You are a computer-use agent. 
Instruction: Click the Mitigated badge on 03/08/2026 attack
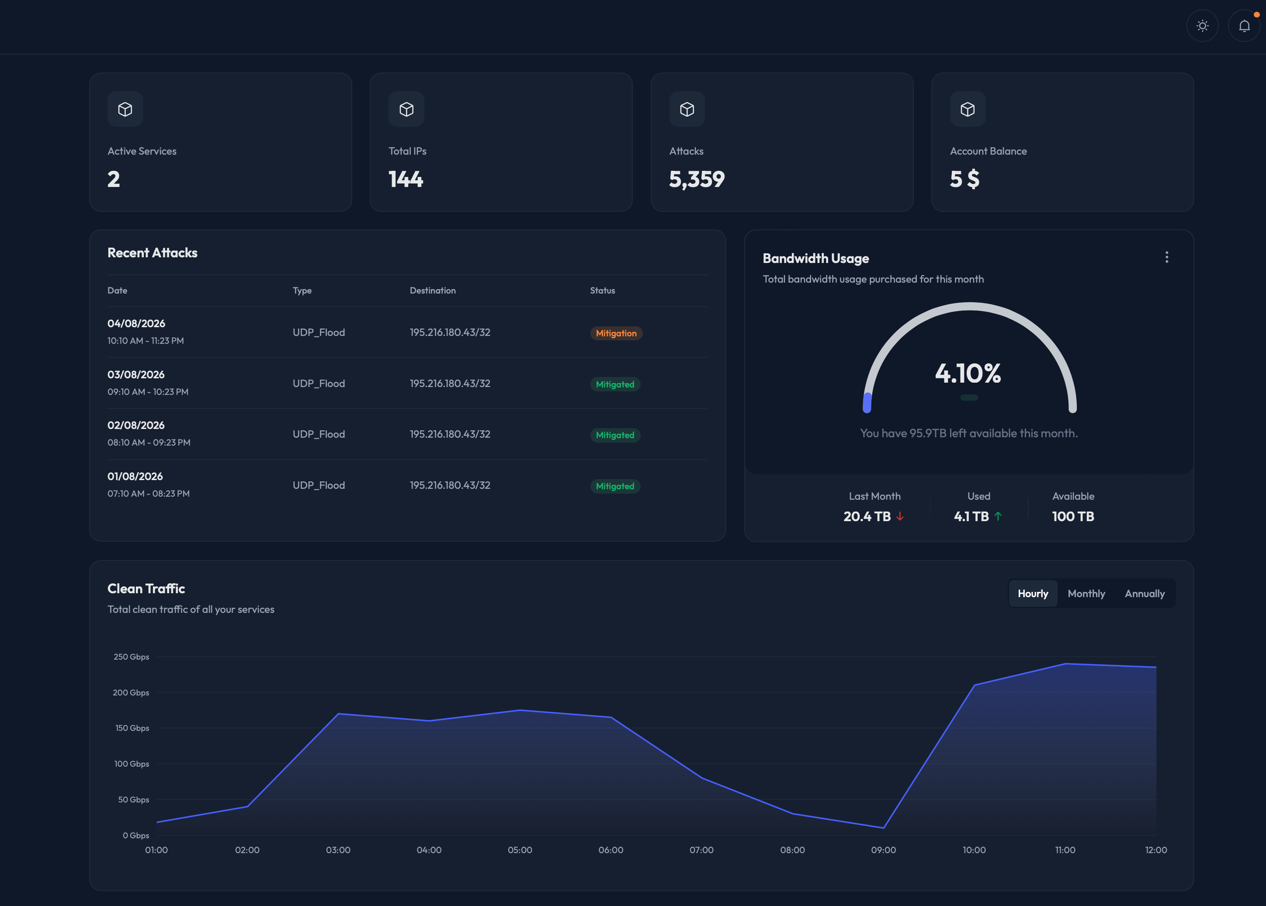pos(614,384)
